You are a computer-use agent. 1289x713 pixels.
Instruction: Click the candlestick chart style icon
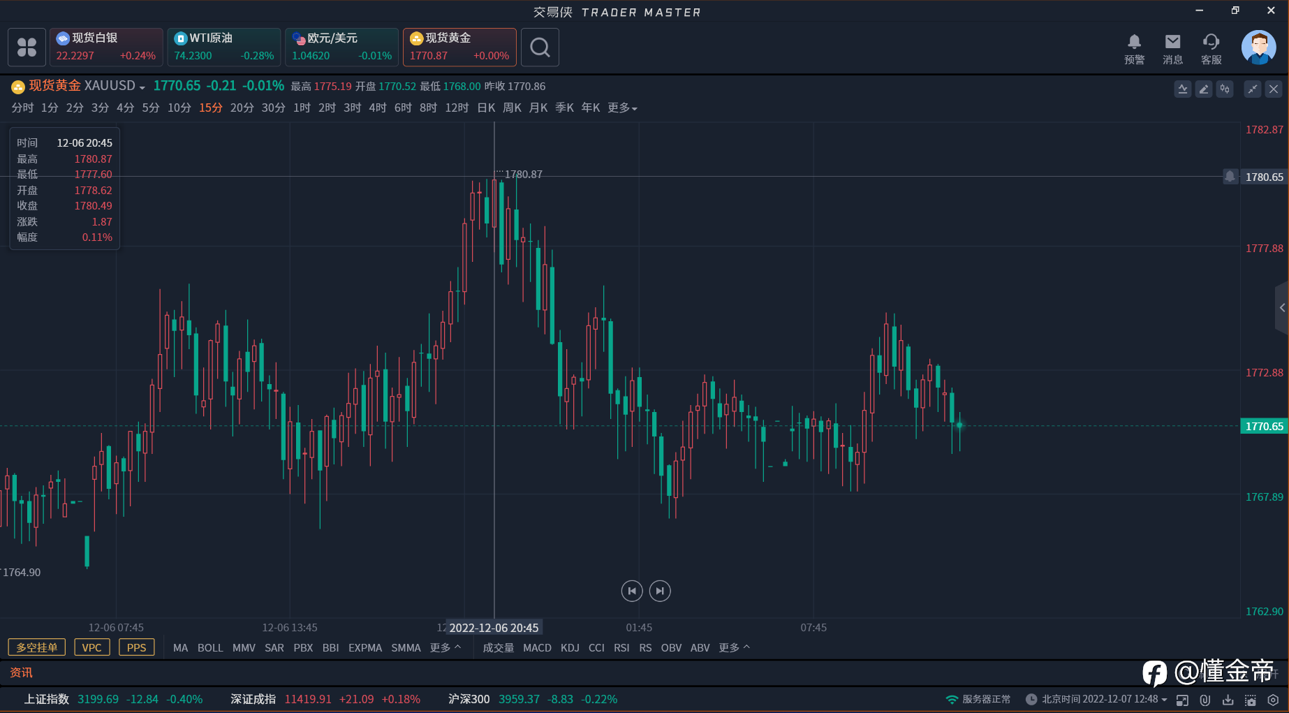click(x=1225, y=89)
